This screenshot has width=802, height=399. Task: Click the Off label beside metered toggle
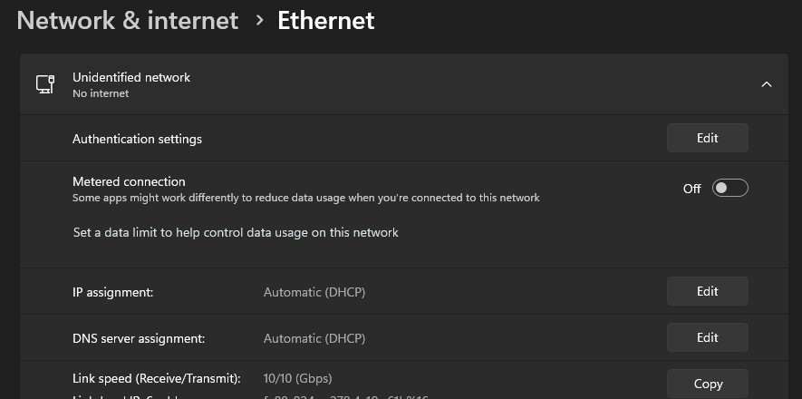tap(691, 189)
